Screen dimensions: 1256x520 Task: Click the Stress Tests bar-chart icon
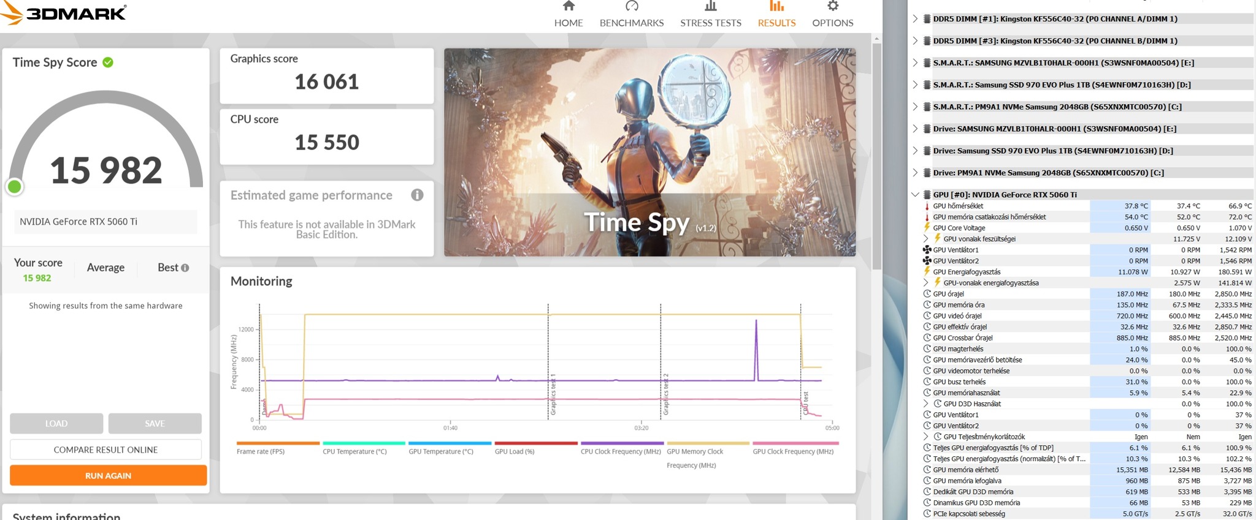[x=711, y=6]
